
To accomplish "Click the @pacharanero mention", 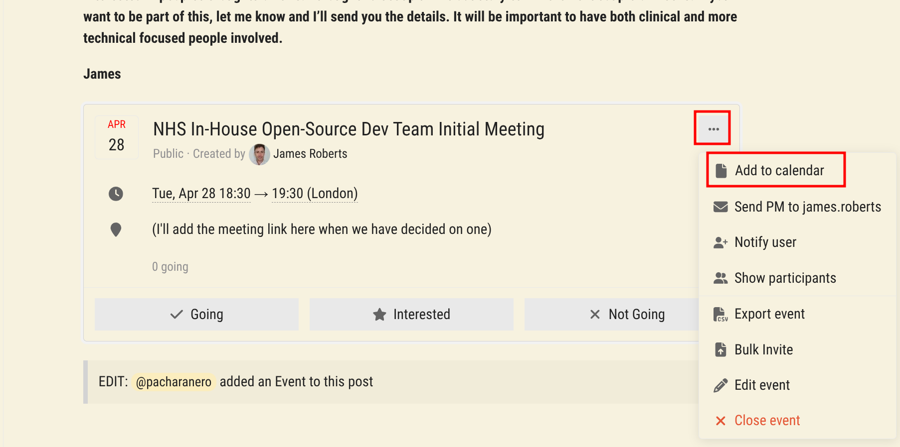I will click(174, 382).
